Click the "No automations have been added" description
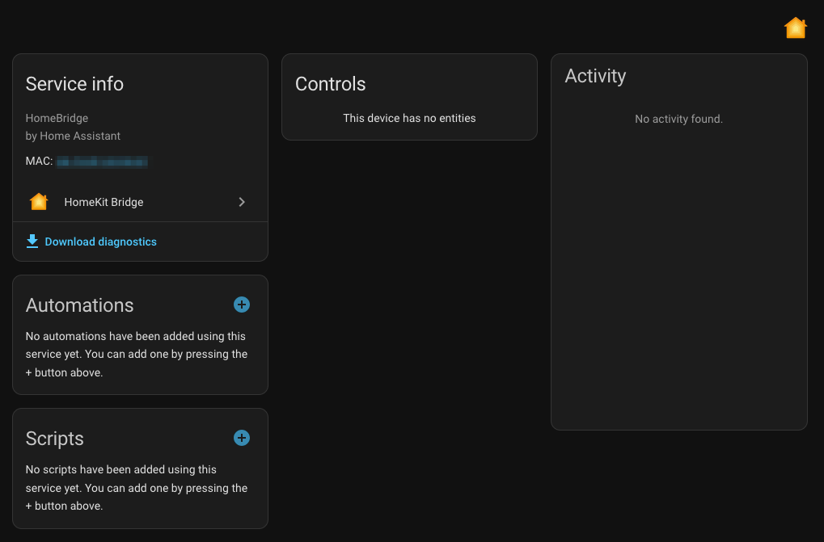824x542 pixels. [x=137, y=354]
